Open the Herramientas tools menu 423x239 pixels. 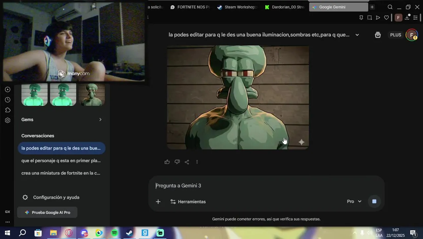[x=188, y=201]
